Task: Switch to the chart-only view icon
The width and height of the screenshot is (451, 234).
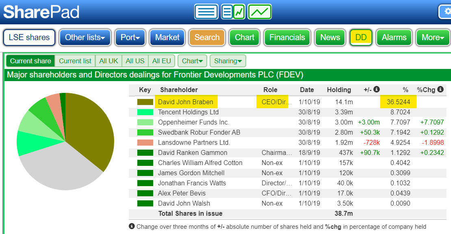Action: [260, 12]
